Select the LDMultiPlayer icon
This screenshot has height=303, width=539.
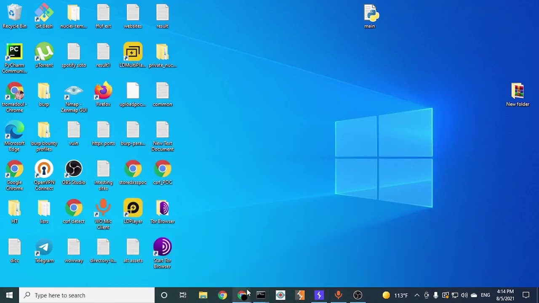point(133,56)
